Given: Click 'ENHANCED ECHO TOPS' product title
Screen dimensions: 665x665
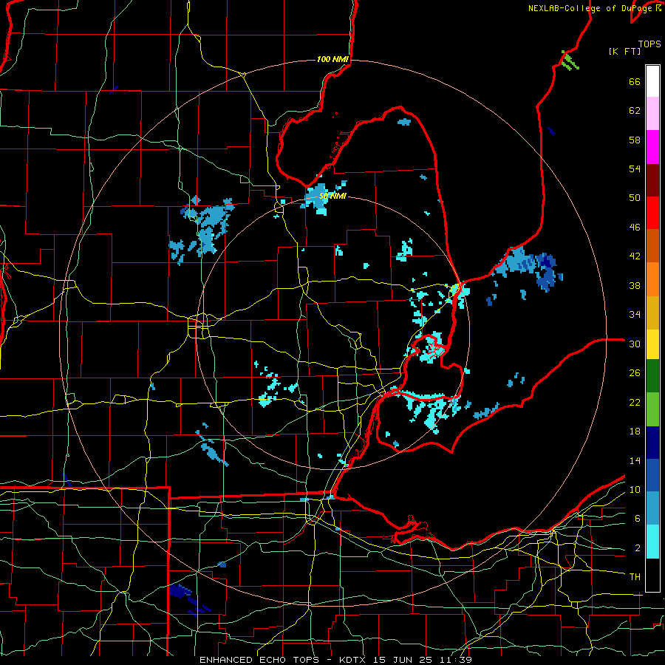Looking at the screenshot, I should click(x=259, y=660).
